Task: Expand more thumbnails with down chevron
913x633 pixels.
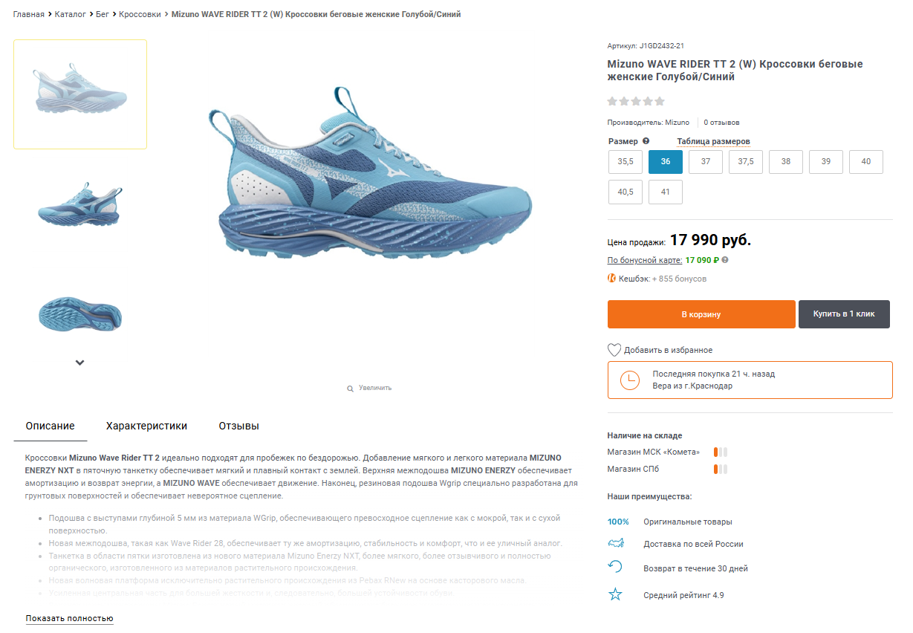Action: tap(80, 363)
